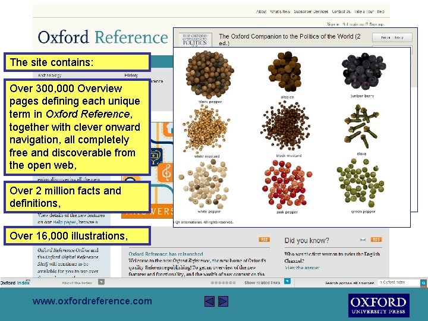This screenshot has height=321, width=428.
Task: Click the clove image
Action: 361,127
